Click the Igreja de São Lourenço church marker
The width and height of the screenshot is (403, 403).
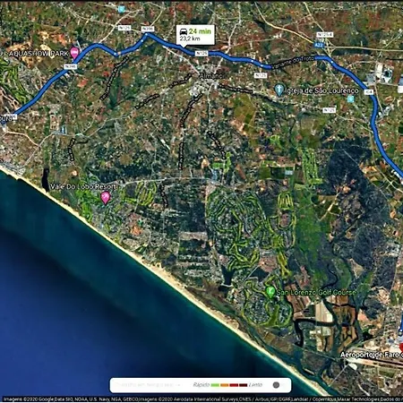[279, 90]
